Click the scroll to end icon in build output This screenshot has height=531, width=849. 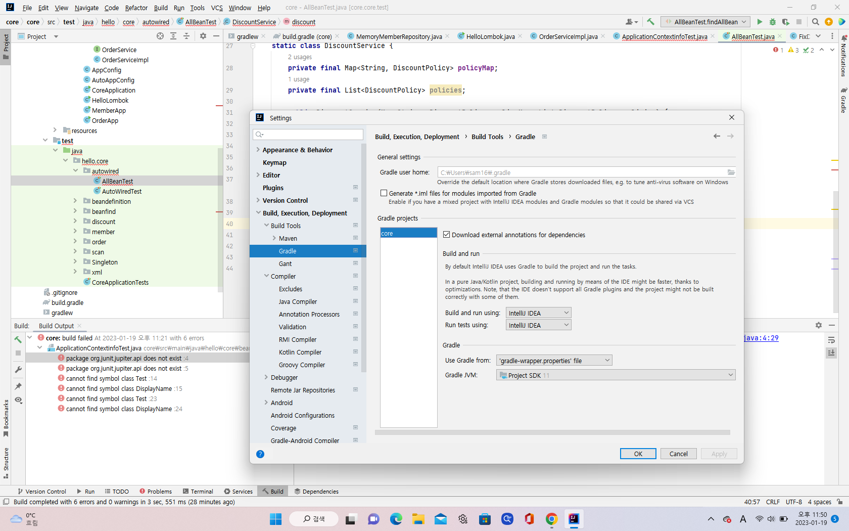pyautogui.click(x=831, y=352)
